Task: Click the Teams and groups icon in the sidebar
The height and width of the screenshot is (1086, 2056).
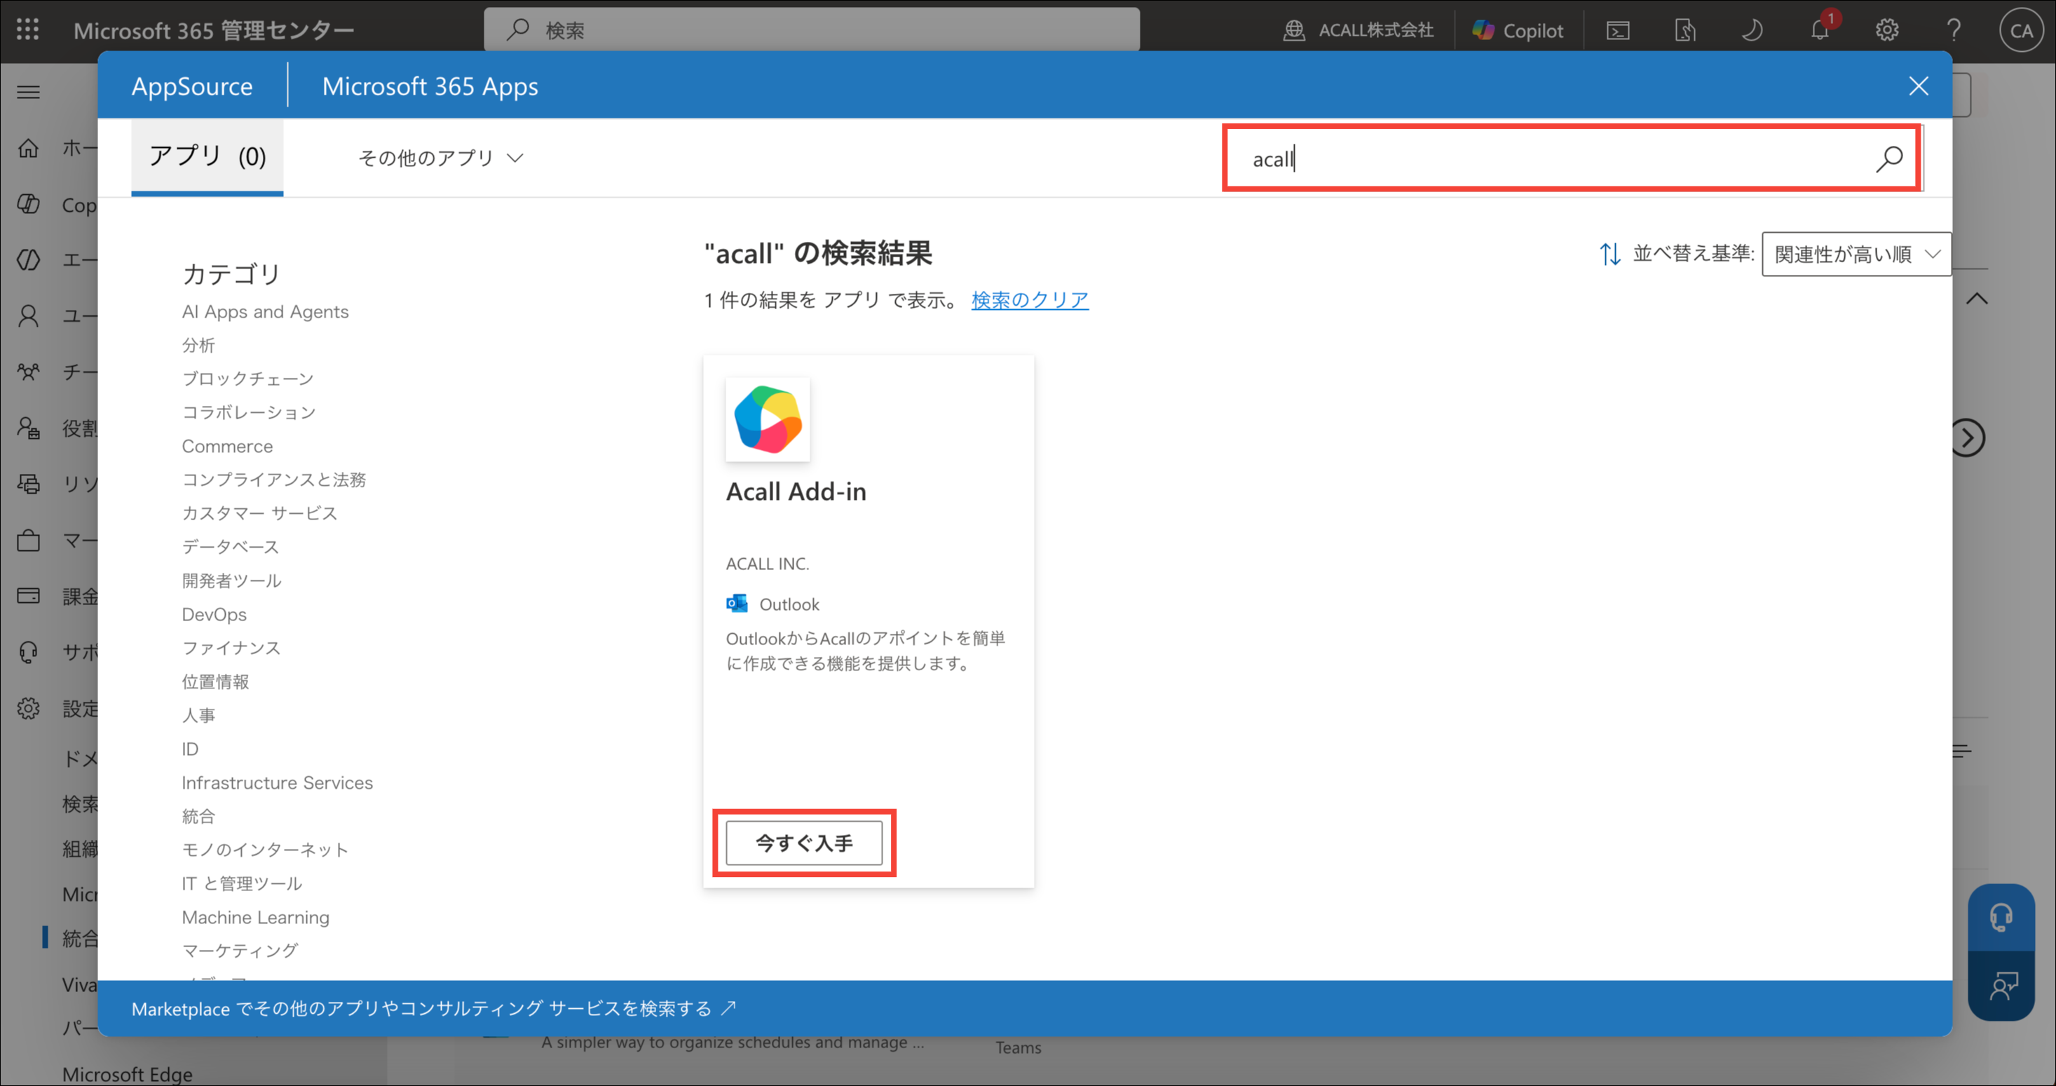Action: [29, 372]
